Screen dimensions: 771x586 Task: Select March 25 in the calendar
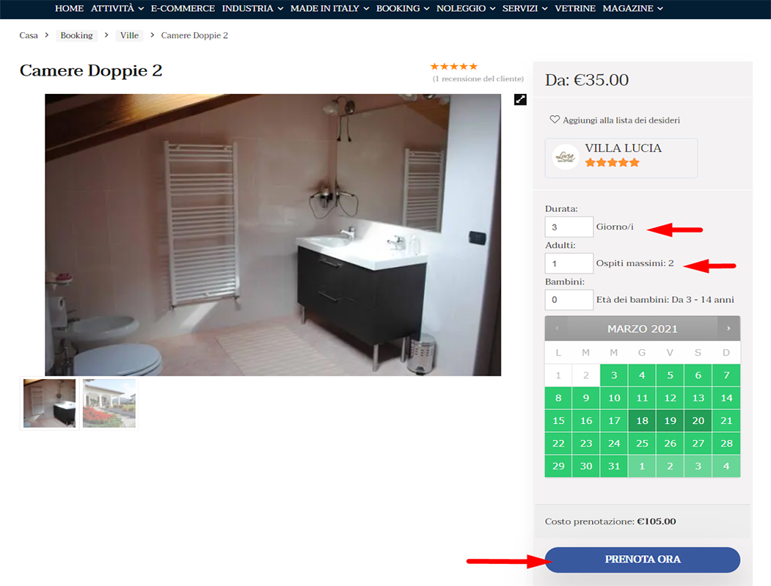pyautogui.click(x=642, y=444)
